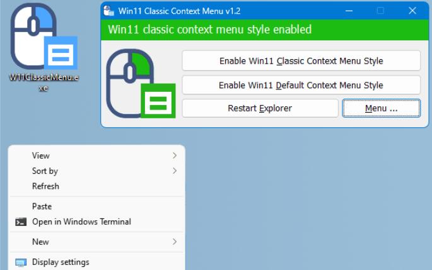Select the W11ClassicMenu.exe desktop icon
The image size is (432, 270).
[x=44, y=47]
